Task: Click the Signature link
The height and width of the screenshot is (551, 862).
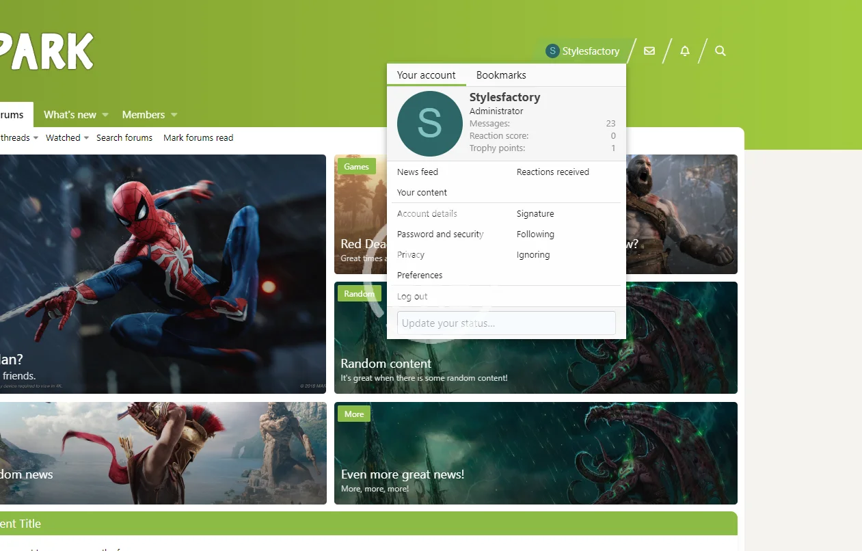Action: [535, 214]
